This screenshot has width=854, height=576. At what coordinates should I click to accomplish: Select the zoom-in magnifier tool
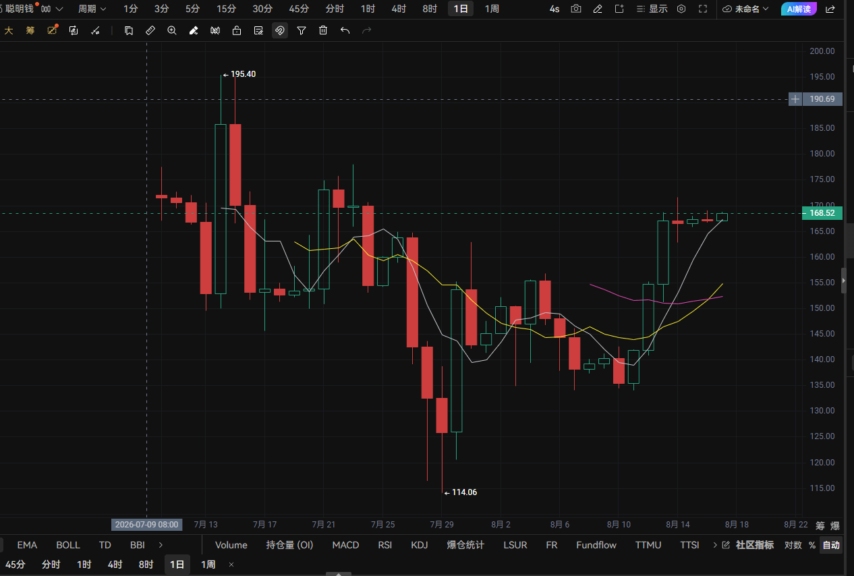click(172, 30)
